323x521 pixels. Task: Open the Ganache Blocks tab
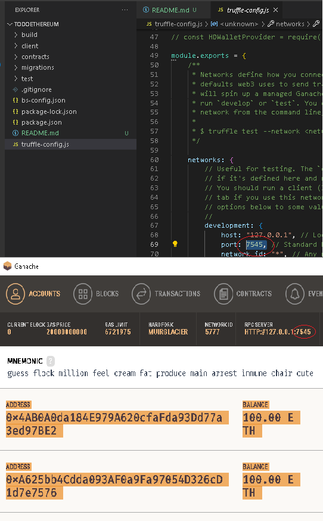coord(96,294)
